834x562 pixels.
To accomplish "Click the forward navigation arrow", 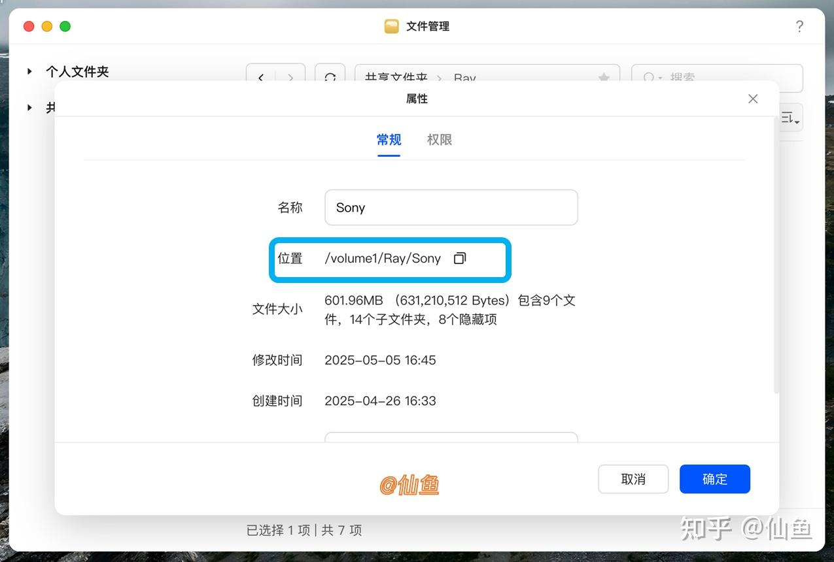I will click(x=290, y=77).
